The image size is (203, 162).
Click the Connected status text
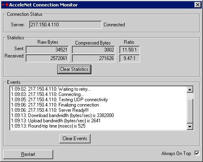tap(114, 25)
